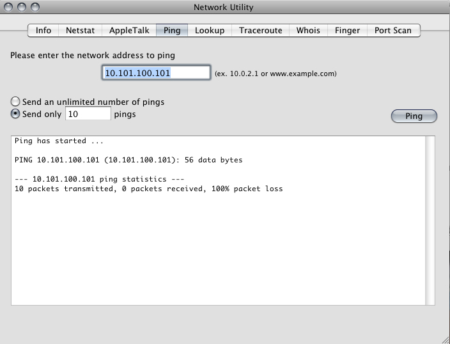Select the Finger tab
This screenshot has width=450, height=344.
point(347,30)
